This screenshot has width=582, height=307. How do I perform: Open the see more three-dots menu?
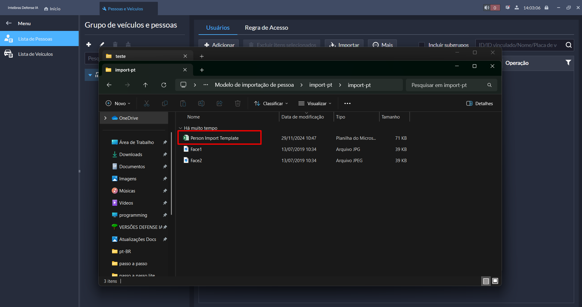[347, 104]
